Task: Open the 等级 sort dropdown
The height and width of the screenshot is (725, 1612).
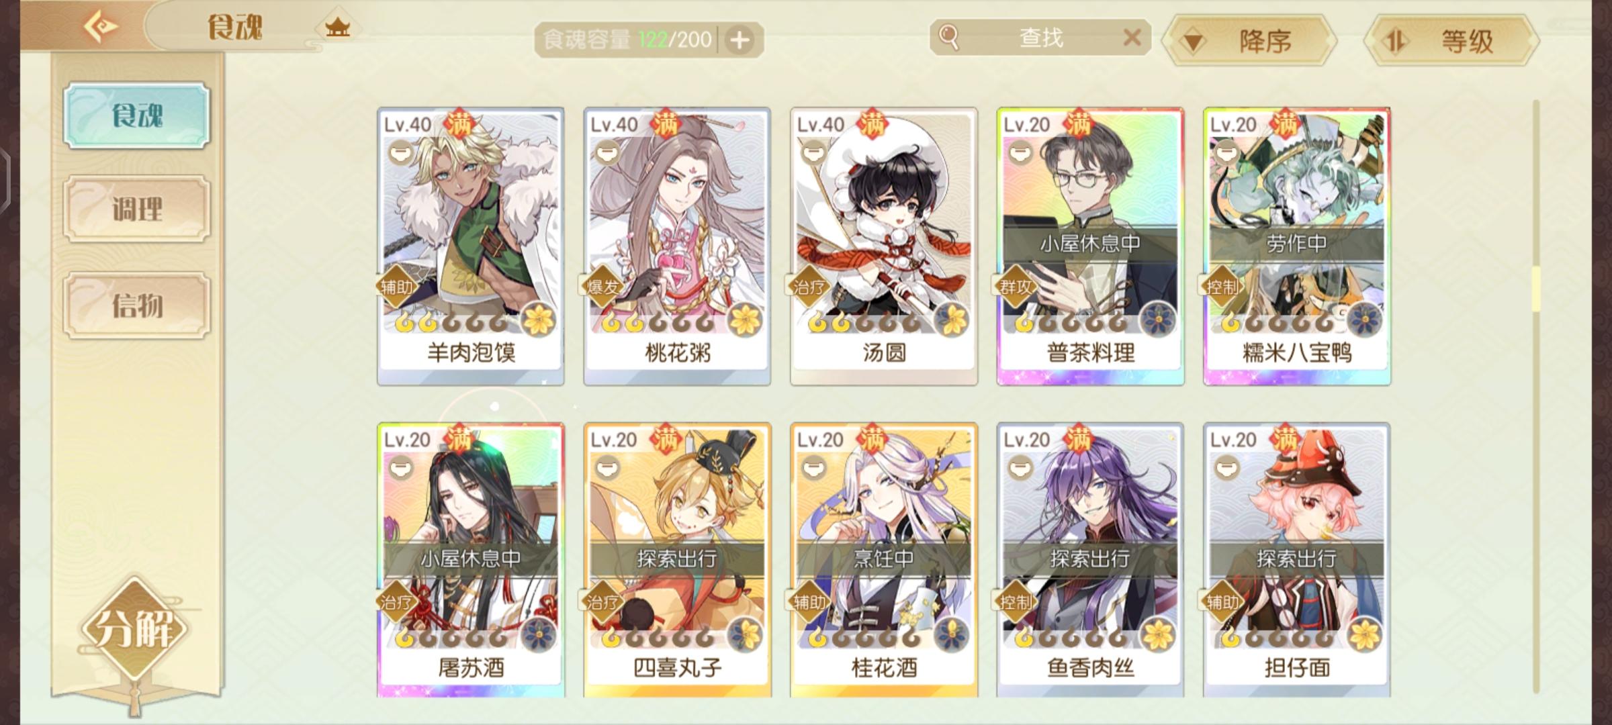Action: tap(1451, 42)
